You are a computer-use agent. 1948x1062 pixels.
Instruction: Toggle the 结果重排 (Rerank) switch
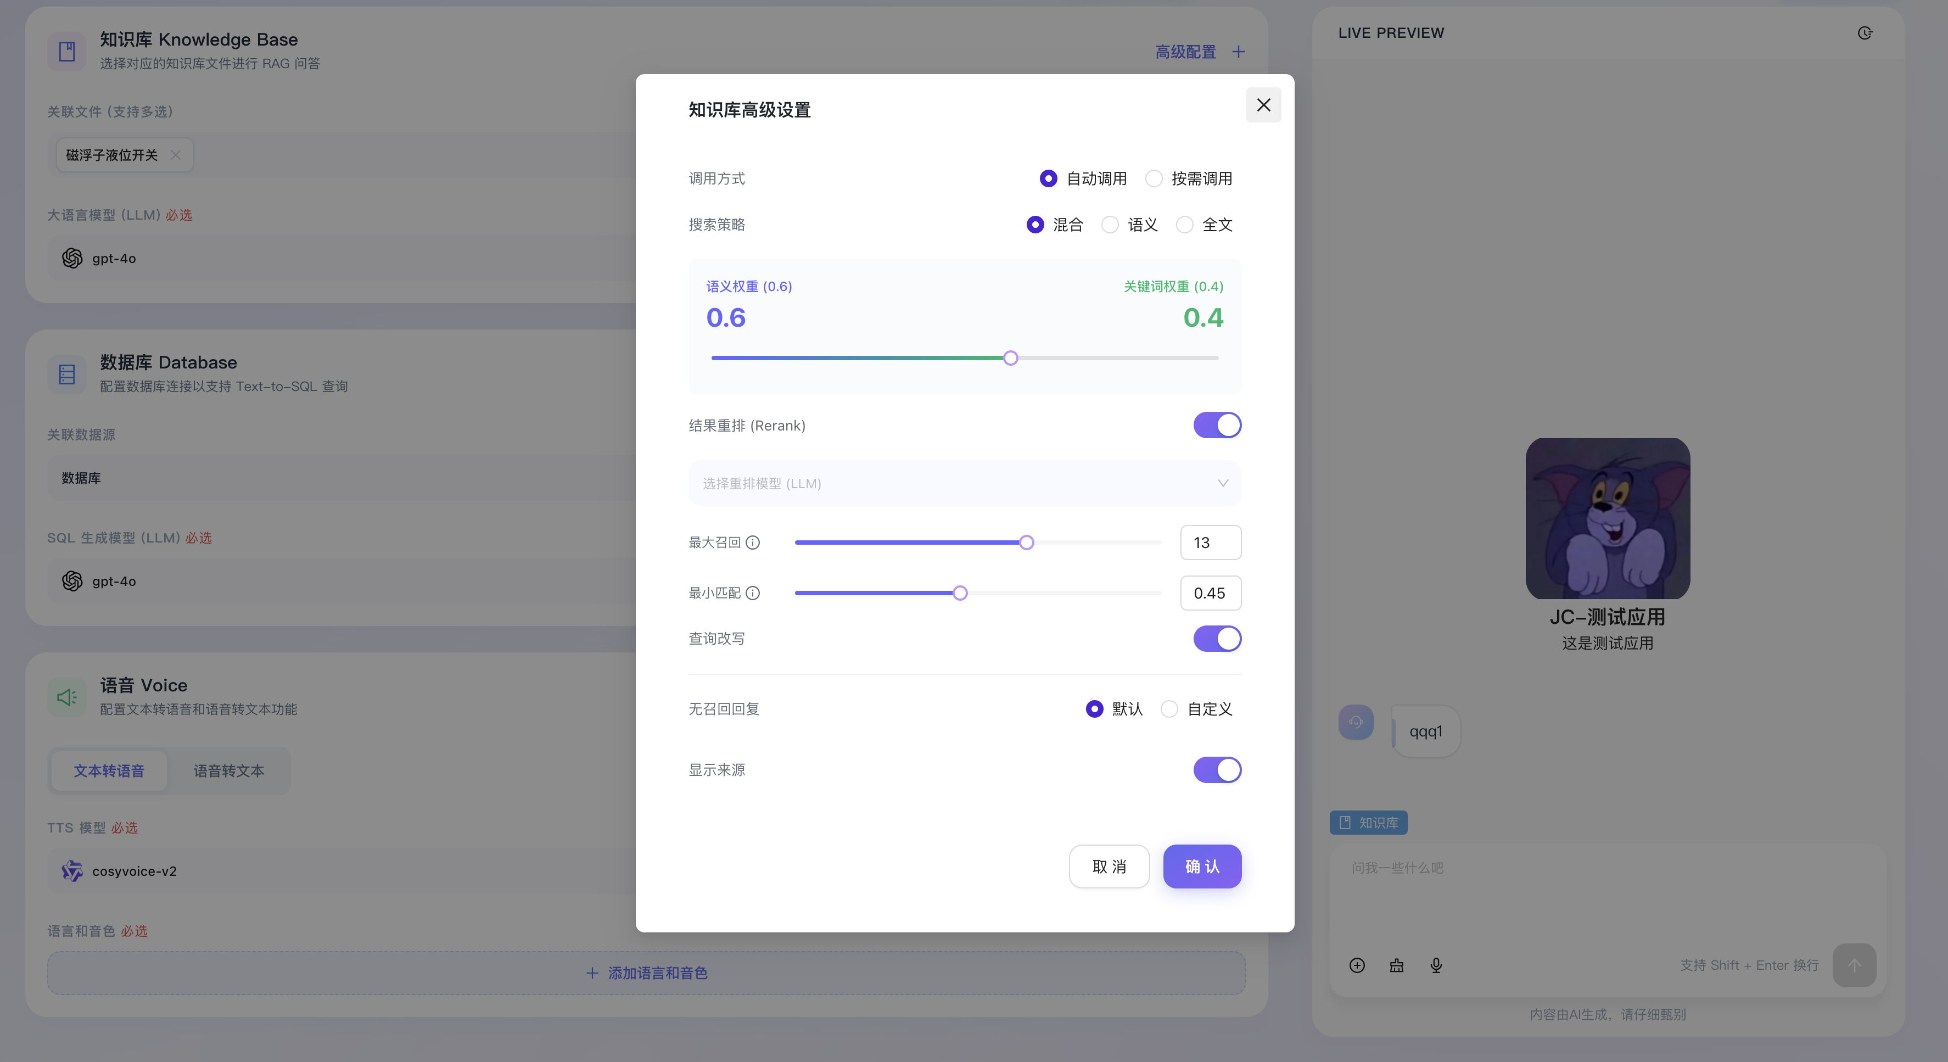coord(1217,425)
